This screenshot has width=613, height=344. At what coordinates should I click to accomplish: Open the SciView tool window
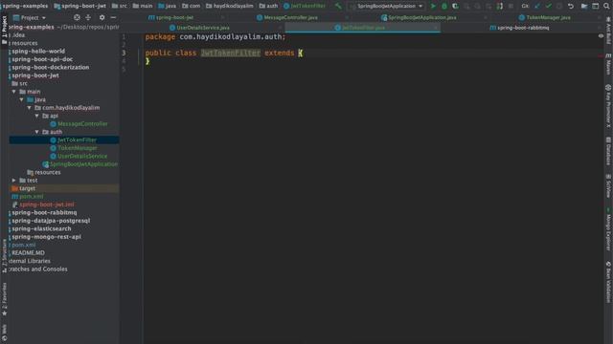(x=608, y=185)
